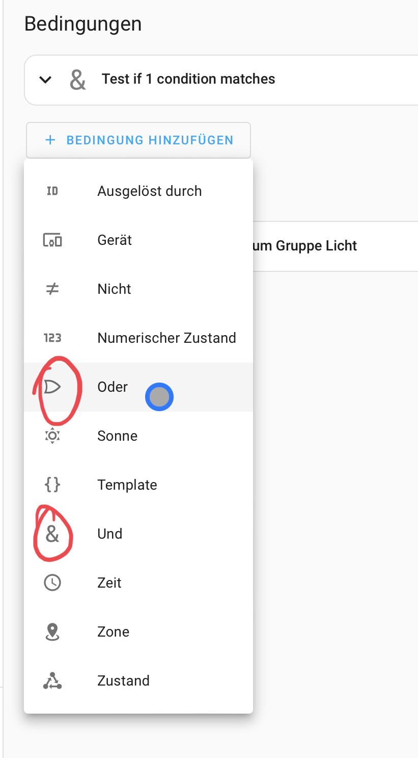The height and width of the screenshot is (758, 418).
Task: Click the map pin icon beside Zone
Action: pyautogui.click(x=52, y=631)
